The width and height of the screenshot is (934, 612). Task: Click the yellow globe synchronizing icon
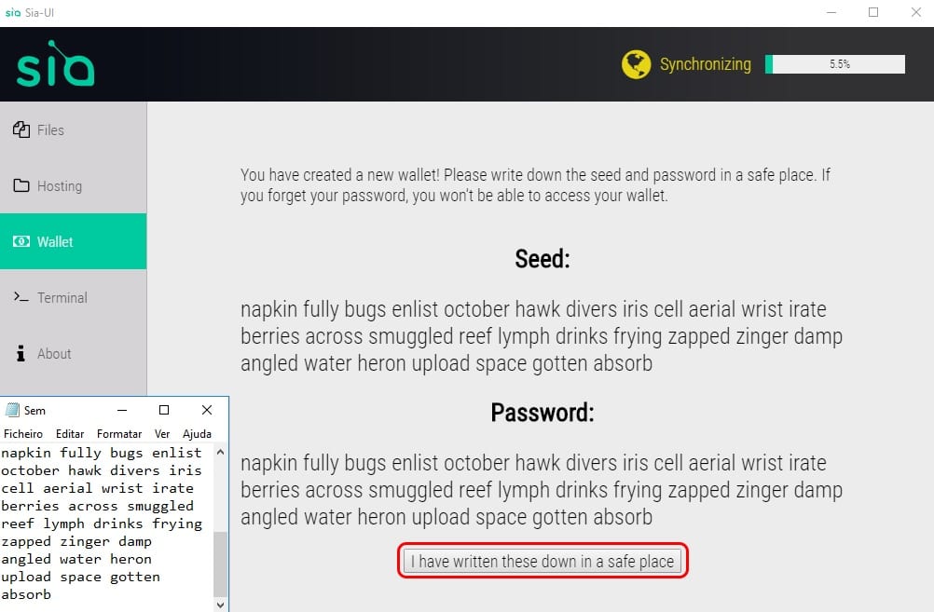pos(636,64)
